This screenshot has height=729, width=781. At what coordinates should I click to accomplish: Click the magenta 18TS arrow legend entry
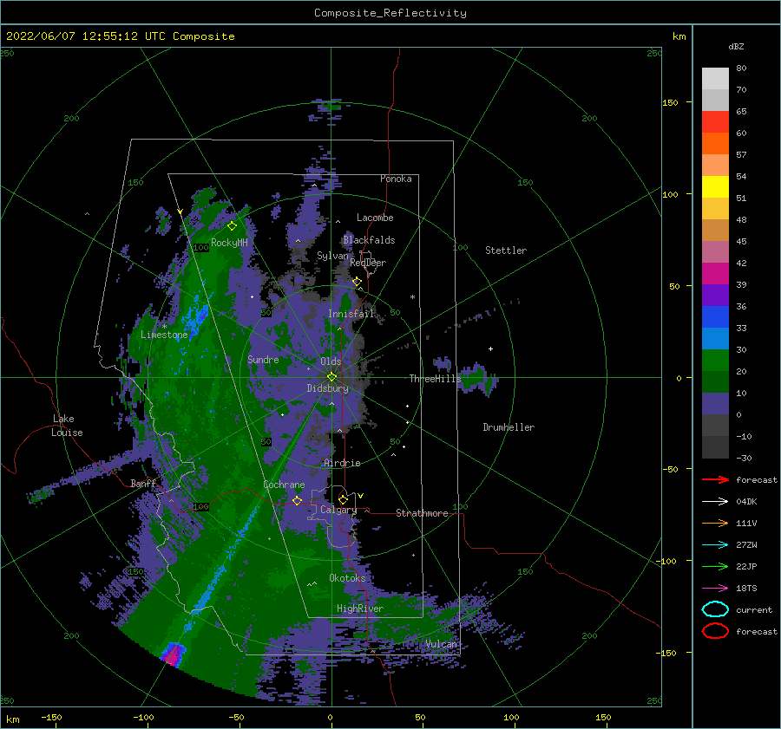click(x=715, y=589)
